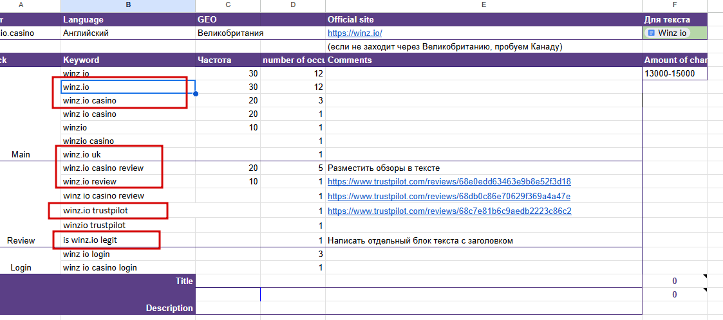The width and height of the screenshot is (723, 320).
Task: Open Trustpilot review link ending 9a4a47e
Action: [449, 197]
